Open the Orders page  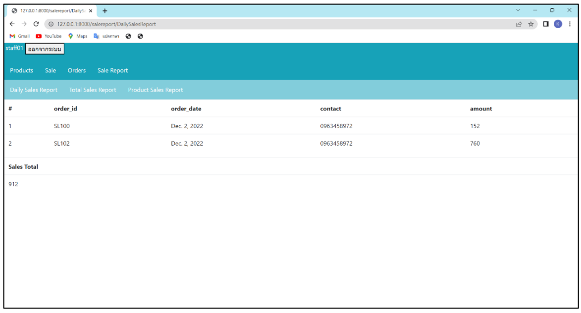coord(76,70)
